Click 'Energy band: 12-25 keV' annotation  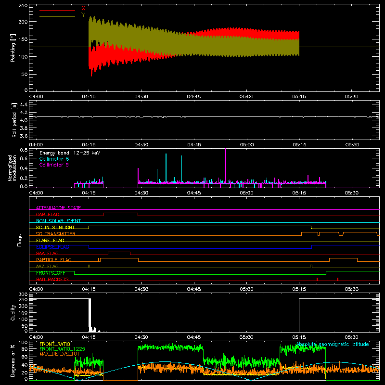point(70,153)
